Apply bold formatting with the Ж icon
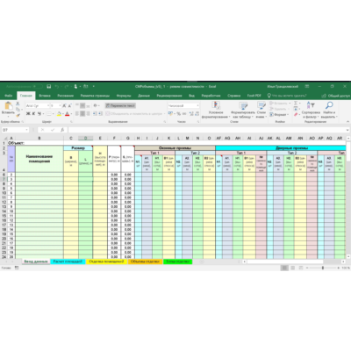351x351 pixels. 28,113
